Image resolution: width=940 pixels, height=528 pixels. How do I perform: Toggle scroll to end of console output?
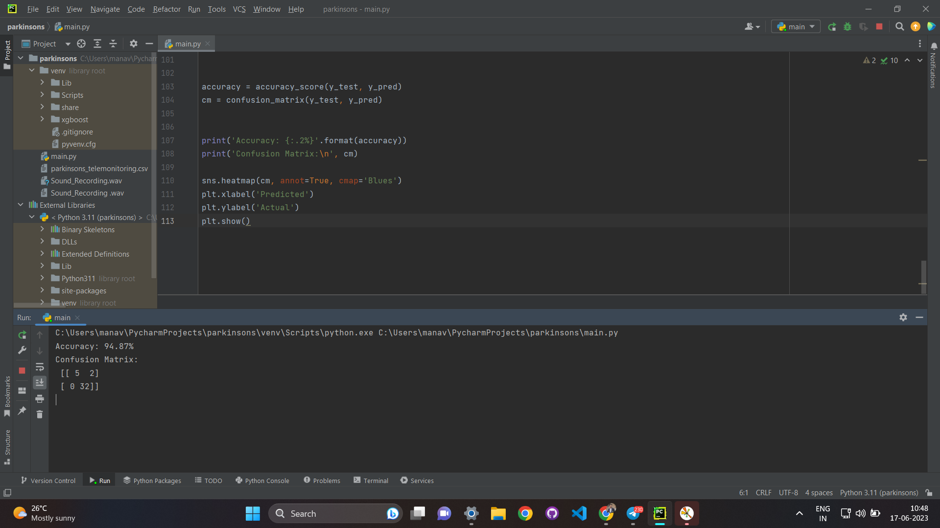(40, 382)
